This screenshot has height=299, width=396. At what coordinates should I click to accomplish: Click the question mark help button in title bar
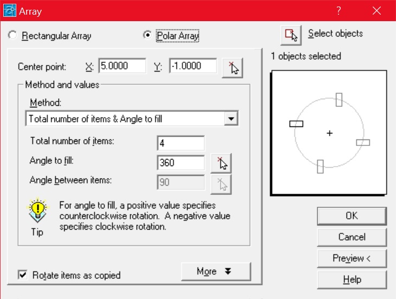[x=339, y=11]
